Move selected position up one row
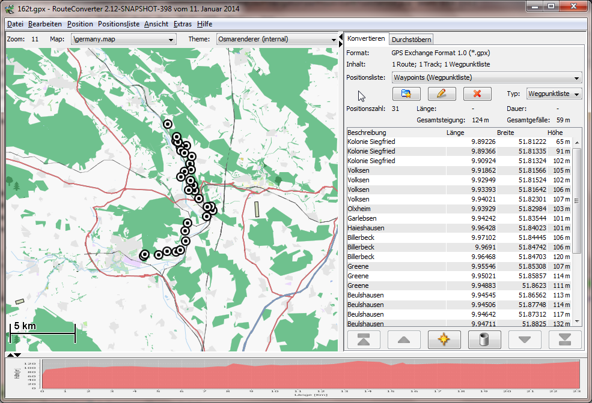 pos(404,339)
